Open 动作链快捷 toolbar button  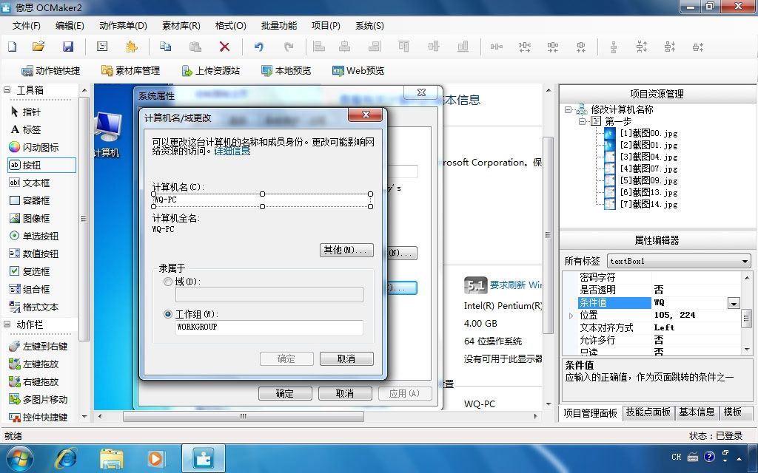pyautogui.click(x=51, y=71)
